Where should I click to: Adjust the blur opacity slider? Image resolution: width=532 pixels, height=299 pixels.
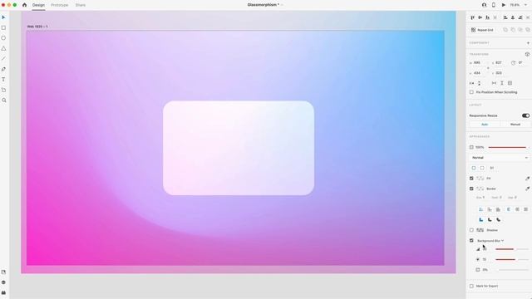[x=514, y=270]
